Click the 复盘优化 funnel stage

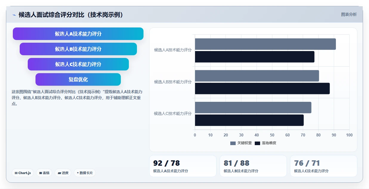pos(78,79)
